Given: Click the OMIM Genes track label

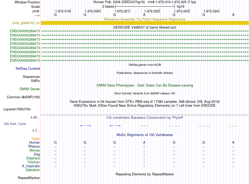Looking at the screenshot, I should click(29, 89).
